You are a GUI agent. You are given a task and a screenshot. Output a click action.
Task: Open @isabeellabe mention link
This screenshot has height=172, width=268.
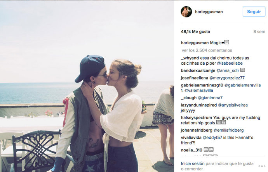tap(230, 63)
